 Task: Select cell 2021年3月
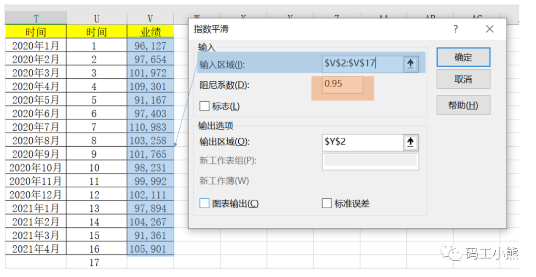36,235
